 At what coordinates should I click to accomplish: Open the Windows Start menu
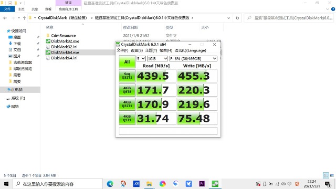[x=6, y=184]
